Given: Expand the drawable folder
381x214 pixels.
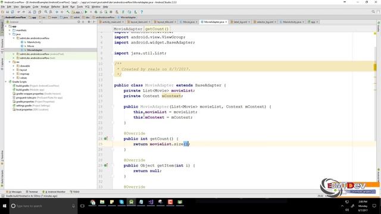Looking at the screenshot, I should (x=14, y=66).
